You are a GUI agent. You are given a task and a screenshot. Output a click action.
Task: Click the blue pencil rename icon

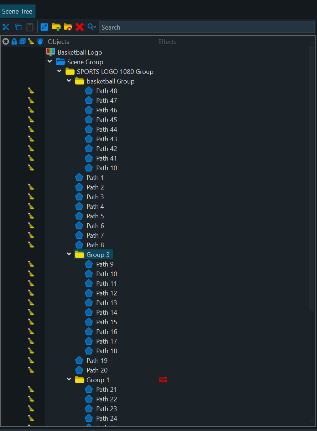44,27
